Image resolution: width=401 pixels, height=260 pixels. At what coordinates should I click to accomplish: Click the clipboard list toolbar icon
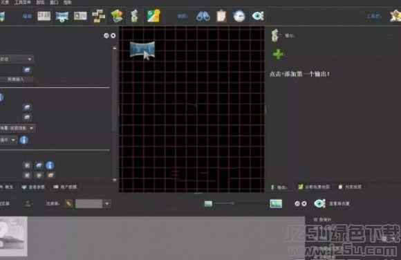[x=221, y=16]
